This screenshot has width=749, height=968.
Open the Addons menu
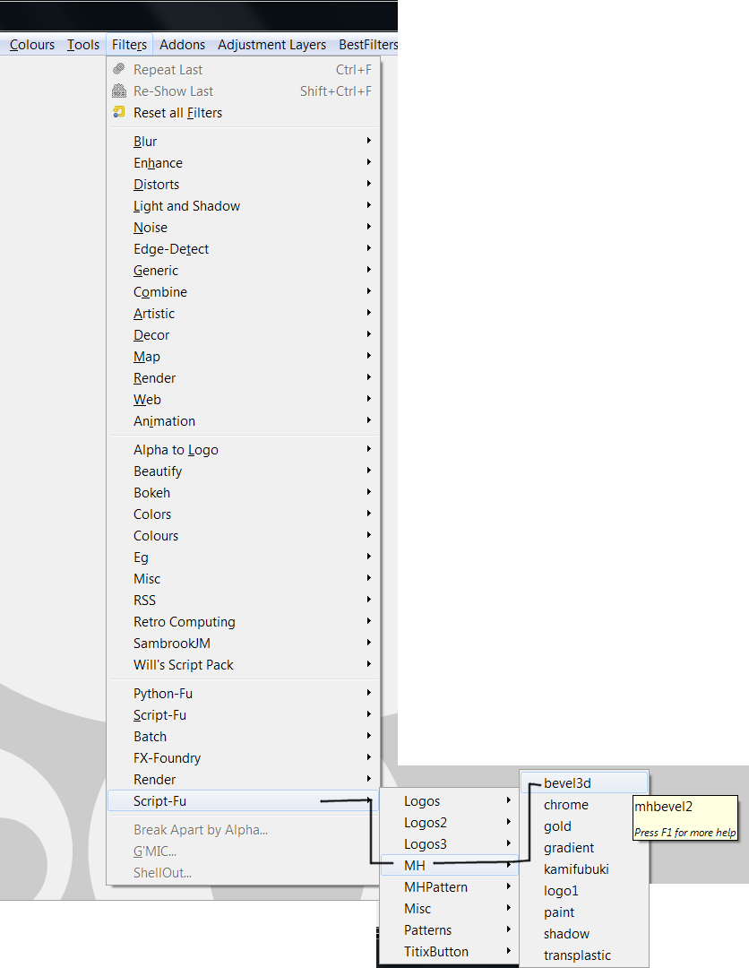pyautogui.click(x=182, y=45)
